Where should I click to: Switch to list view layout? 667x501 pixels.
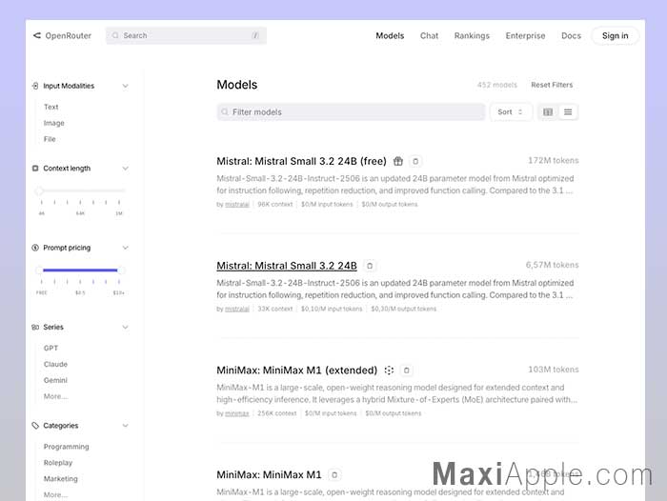click(x=568, y=111)
